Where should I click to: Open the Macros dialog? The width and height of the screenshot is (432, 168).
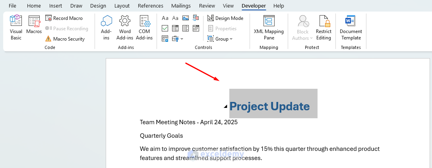tap(34, 27)
